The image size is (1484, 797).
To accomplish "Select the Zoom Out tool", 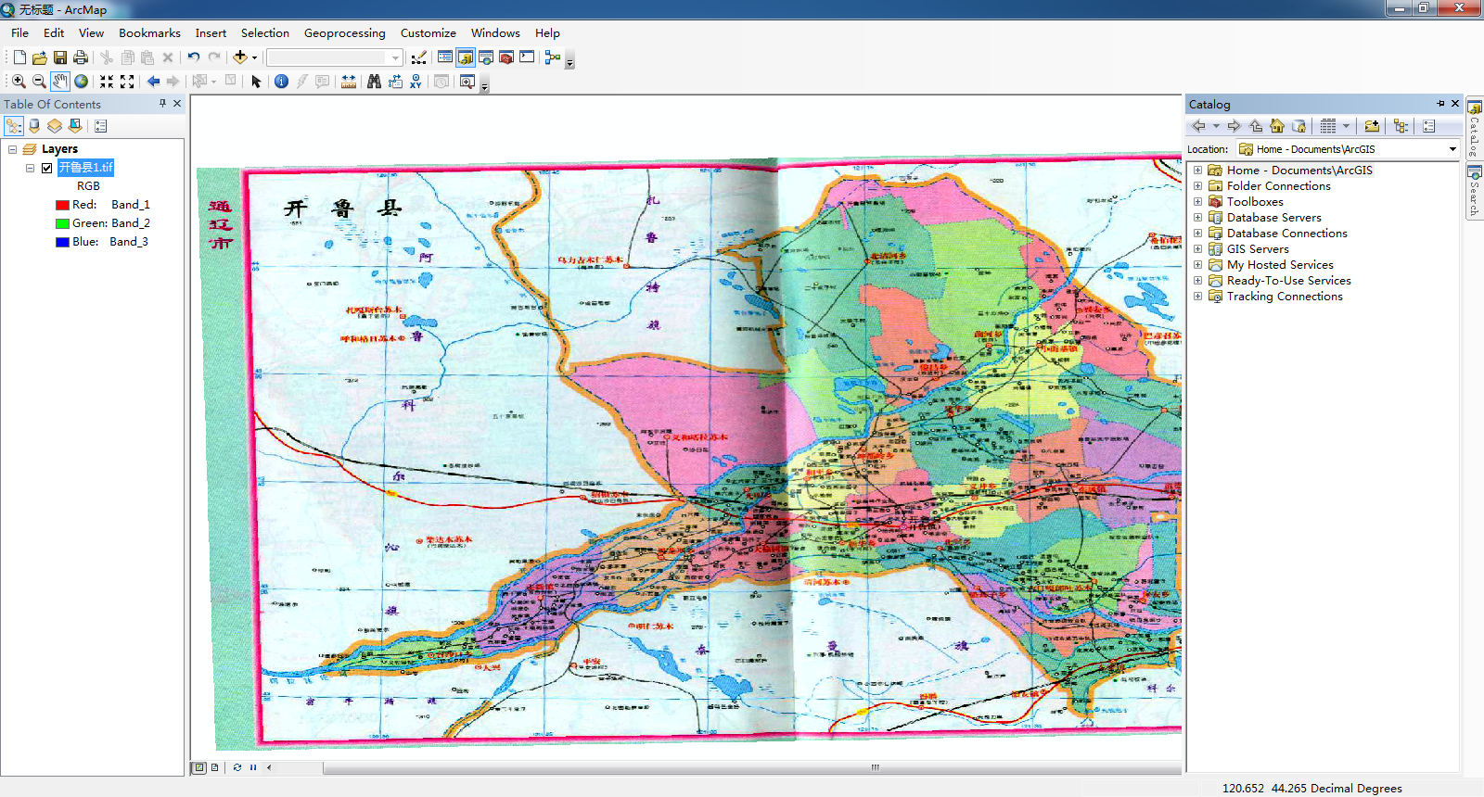I will point(39,82).
